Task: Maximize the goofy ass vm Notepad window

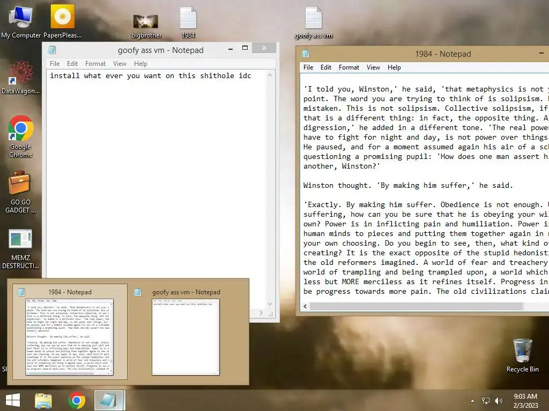Action: 245,48
